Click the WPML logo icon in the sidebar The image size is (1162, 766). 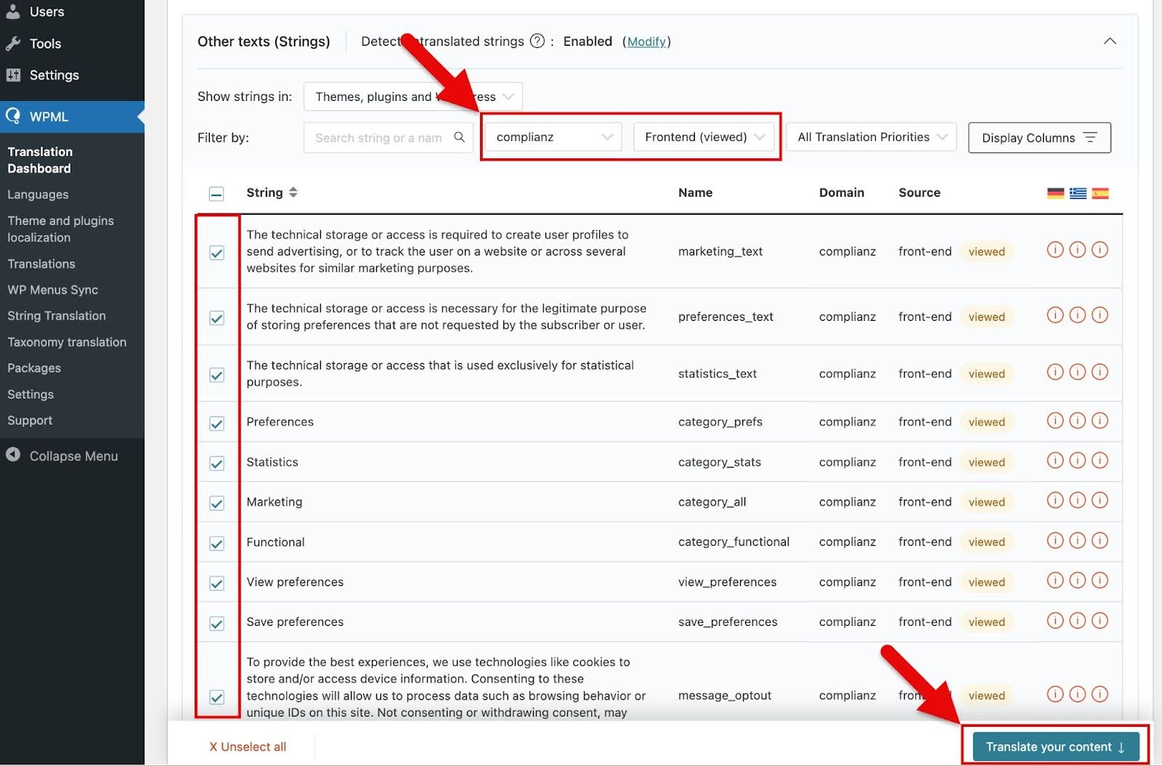[x=13, y=116]
